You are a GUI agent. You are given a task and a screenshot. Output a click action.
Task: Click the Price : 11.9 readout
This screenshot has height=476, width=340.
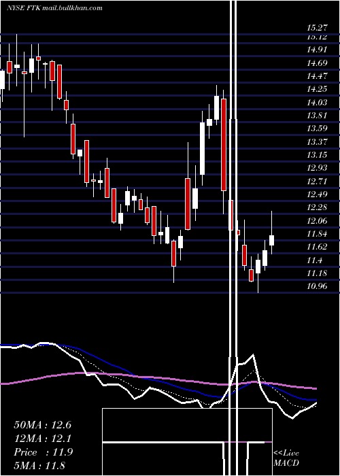click(x=43, y=452)
